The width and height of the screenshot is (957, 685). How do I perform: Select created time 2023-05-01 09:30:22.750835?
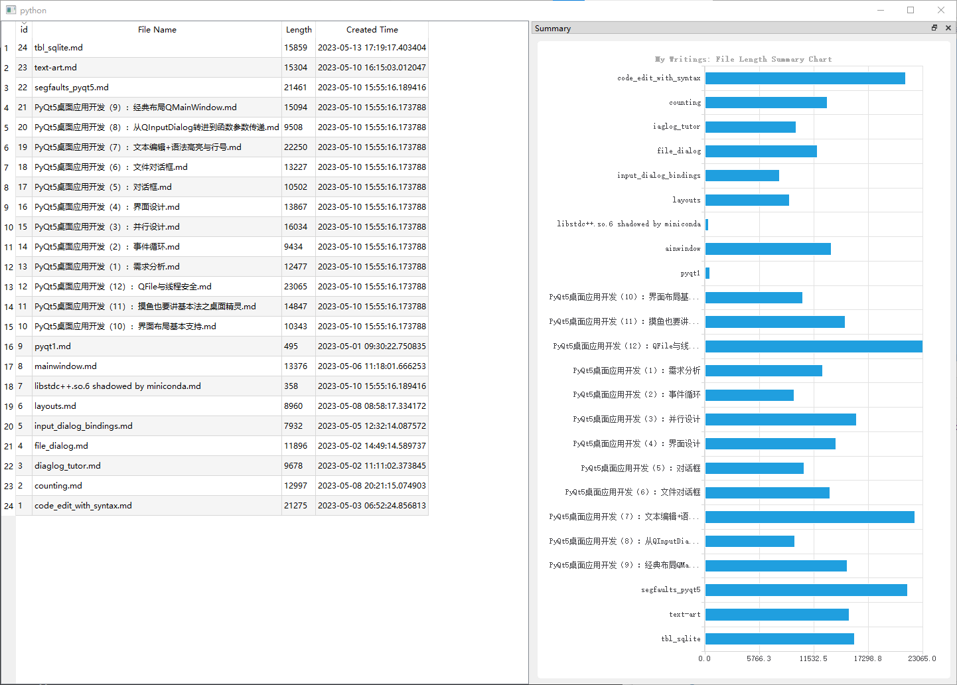click(372, 346)
